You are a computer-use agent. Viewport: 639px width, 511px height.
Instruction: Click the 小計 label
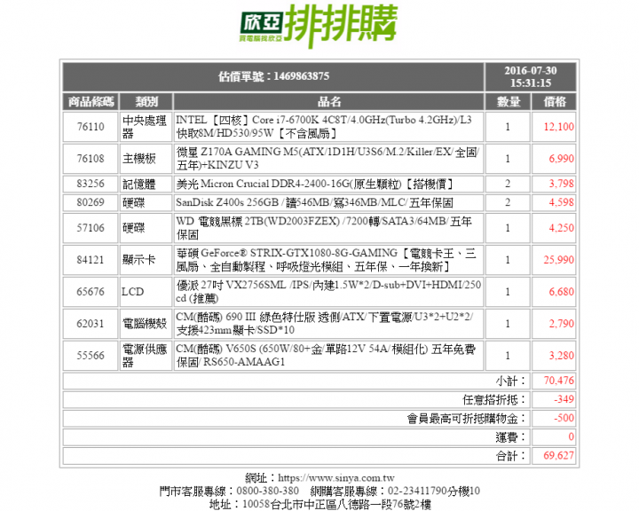click(x=511, y=381)
